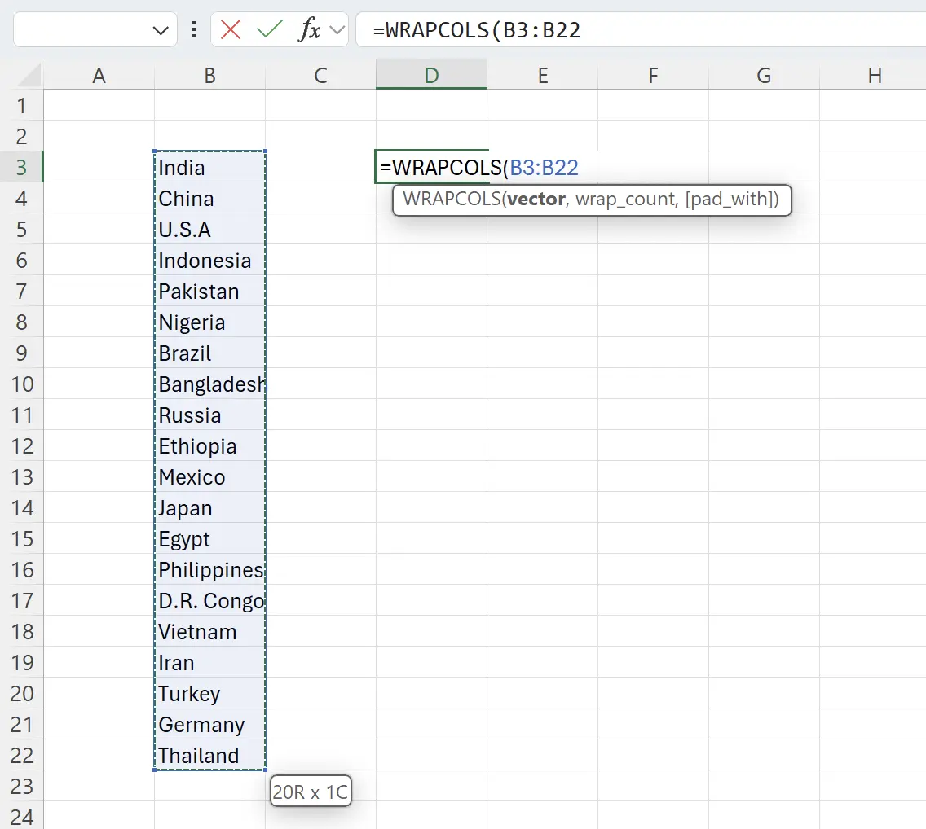The image size is (926, 829).
Task: Select column H by clicking its header
Action: (875, 74)
